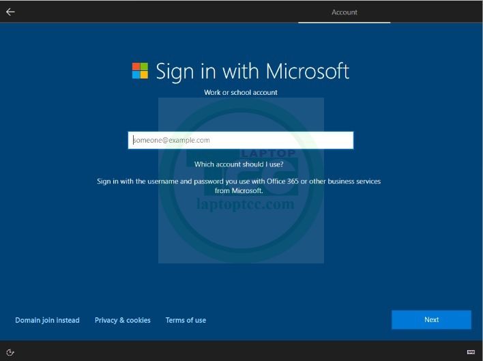
Task: Click the 'laptoptcc.com' watermark text
Action: pos(246,203)
